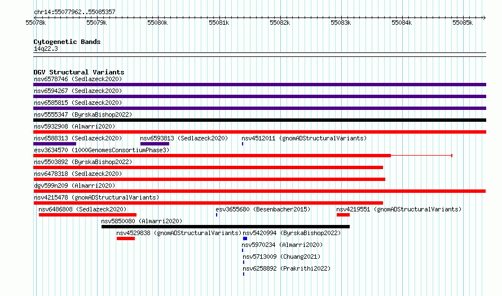Click nsv5713009 (Chuang2021) label

(x=281, y=257)
